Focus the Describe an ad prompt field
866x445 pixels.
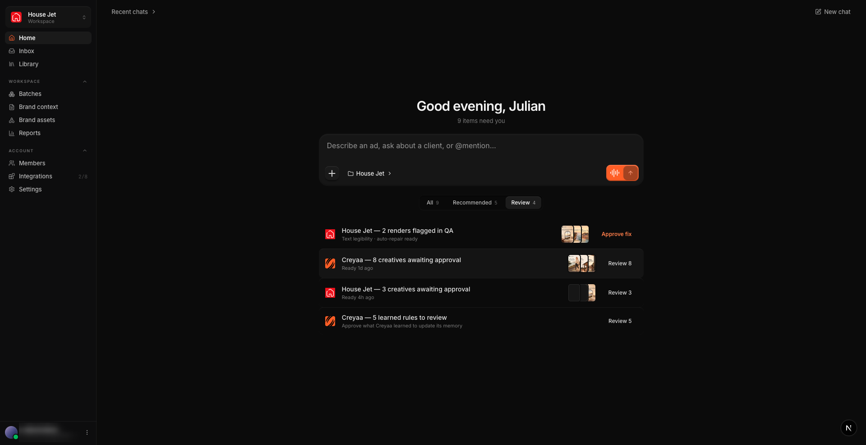[481, 146]
